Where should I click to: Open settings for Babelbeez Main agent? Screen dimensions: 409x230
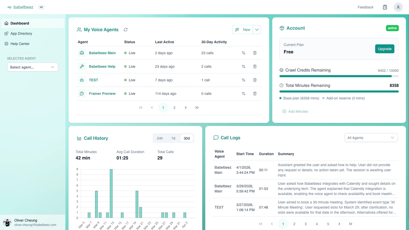pos(244,53)
